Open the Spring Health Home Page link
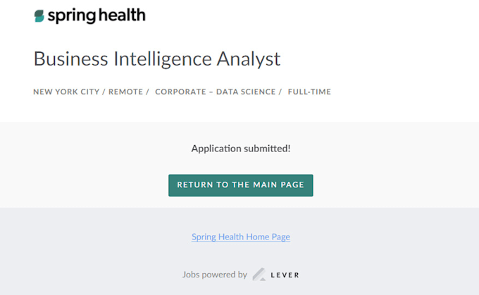The image size is (479, 295). [241, 237]
